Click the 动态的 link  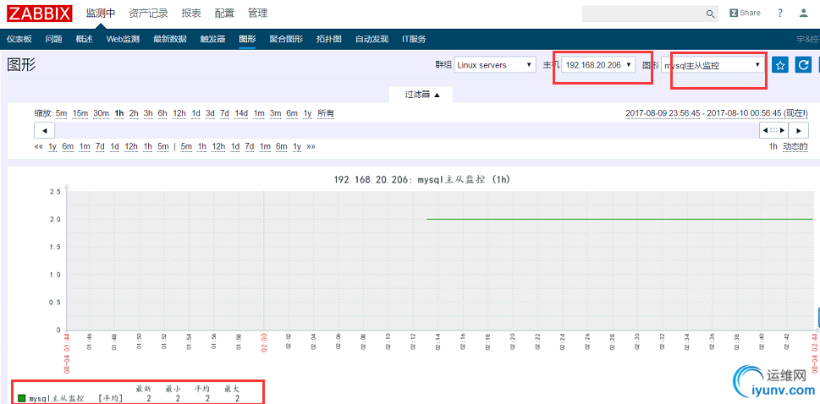coord(795,147)
